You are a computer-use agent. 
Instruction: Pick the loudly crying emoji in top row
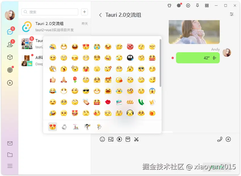click(x=97, y=47)
